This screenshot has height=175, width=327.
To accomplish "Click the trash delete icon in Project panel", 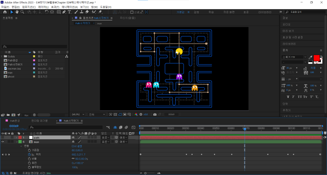I will tap(35, 115).
